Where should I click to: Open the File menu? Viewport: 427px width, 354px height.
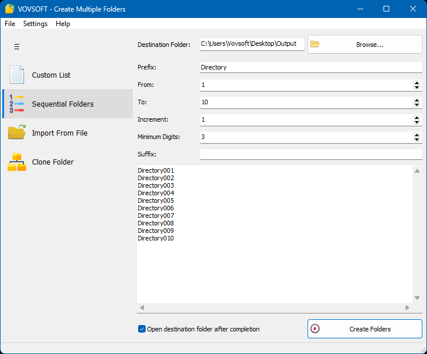click(x=10, y=24)
